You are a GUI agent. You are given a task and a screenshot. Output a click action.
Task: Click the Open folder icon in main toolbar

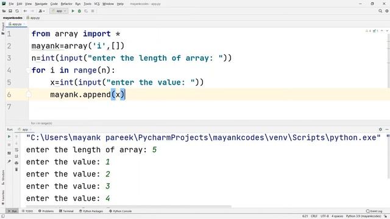tap(4, 11)
